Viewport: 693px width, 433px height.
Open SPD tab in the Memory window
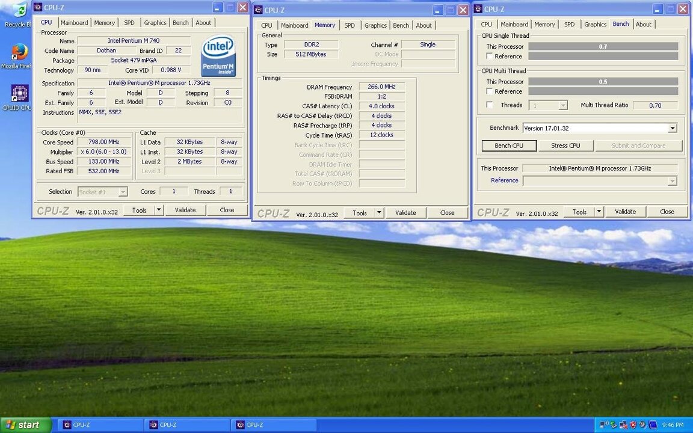[350, 25]
